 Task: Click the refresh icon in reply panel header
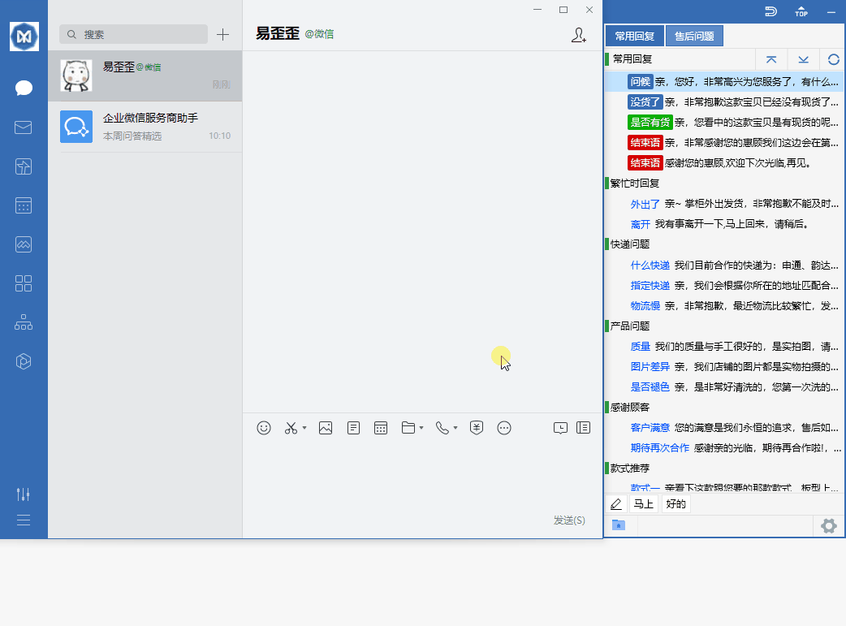[x=834, y=58]
